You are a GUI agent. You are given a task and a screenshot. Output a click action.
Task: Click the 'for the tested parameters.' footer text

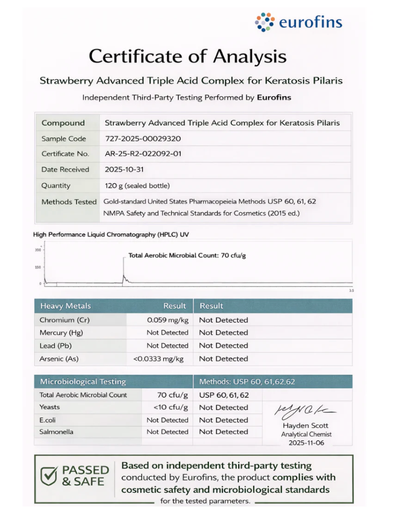tap(205, 501)
